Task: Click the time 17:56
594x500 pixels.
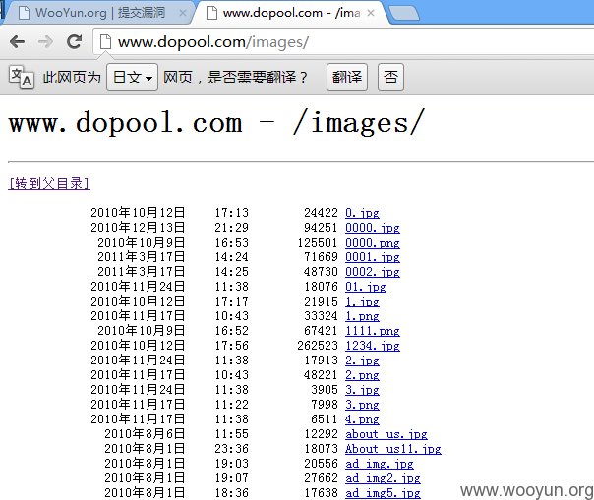Action: coord(232,346)
